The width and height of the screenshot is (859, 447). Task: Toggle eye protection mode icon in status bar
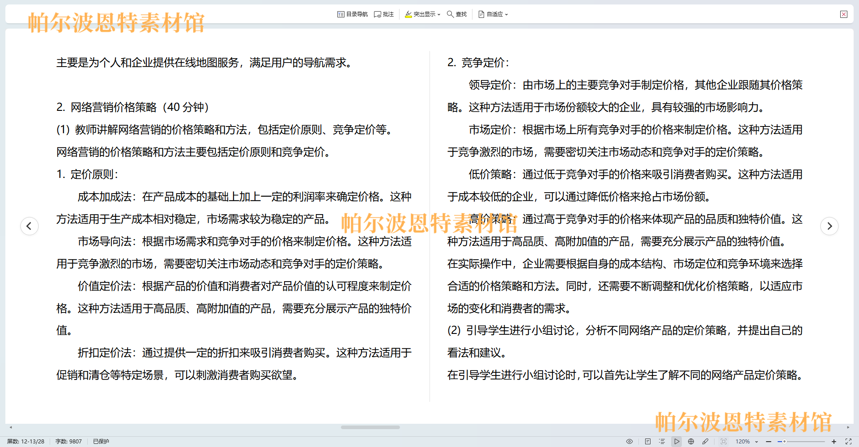pos(629,441)
